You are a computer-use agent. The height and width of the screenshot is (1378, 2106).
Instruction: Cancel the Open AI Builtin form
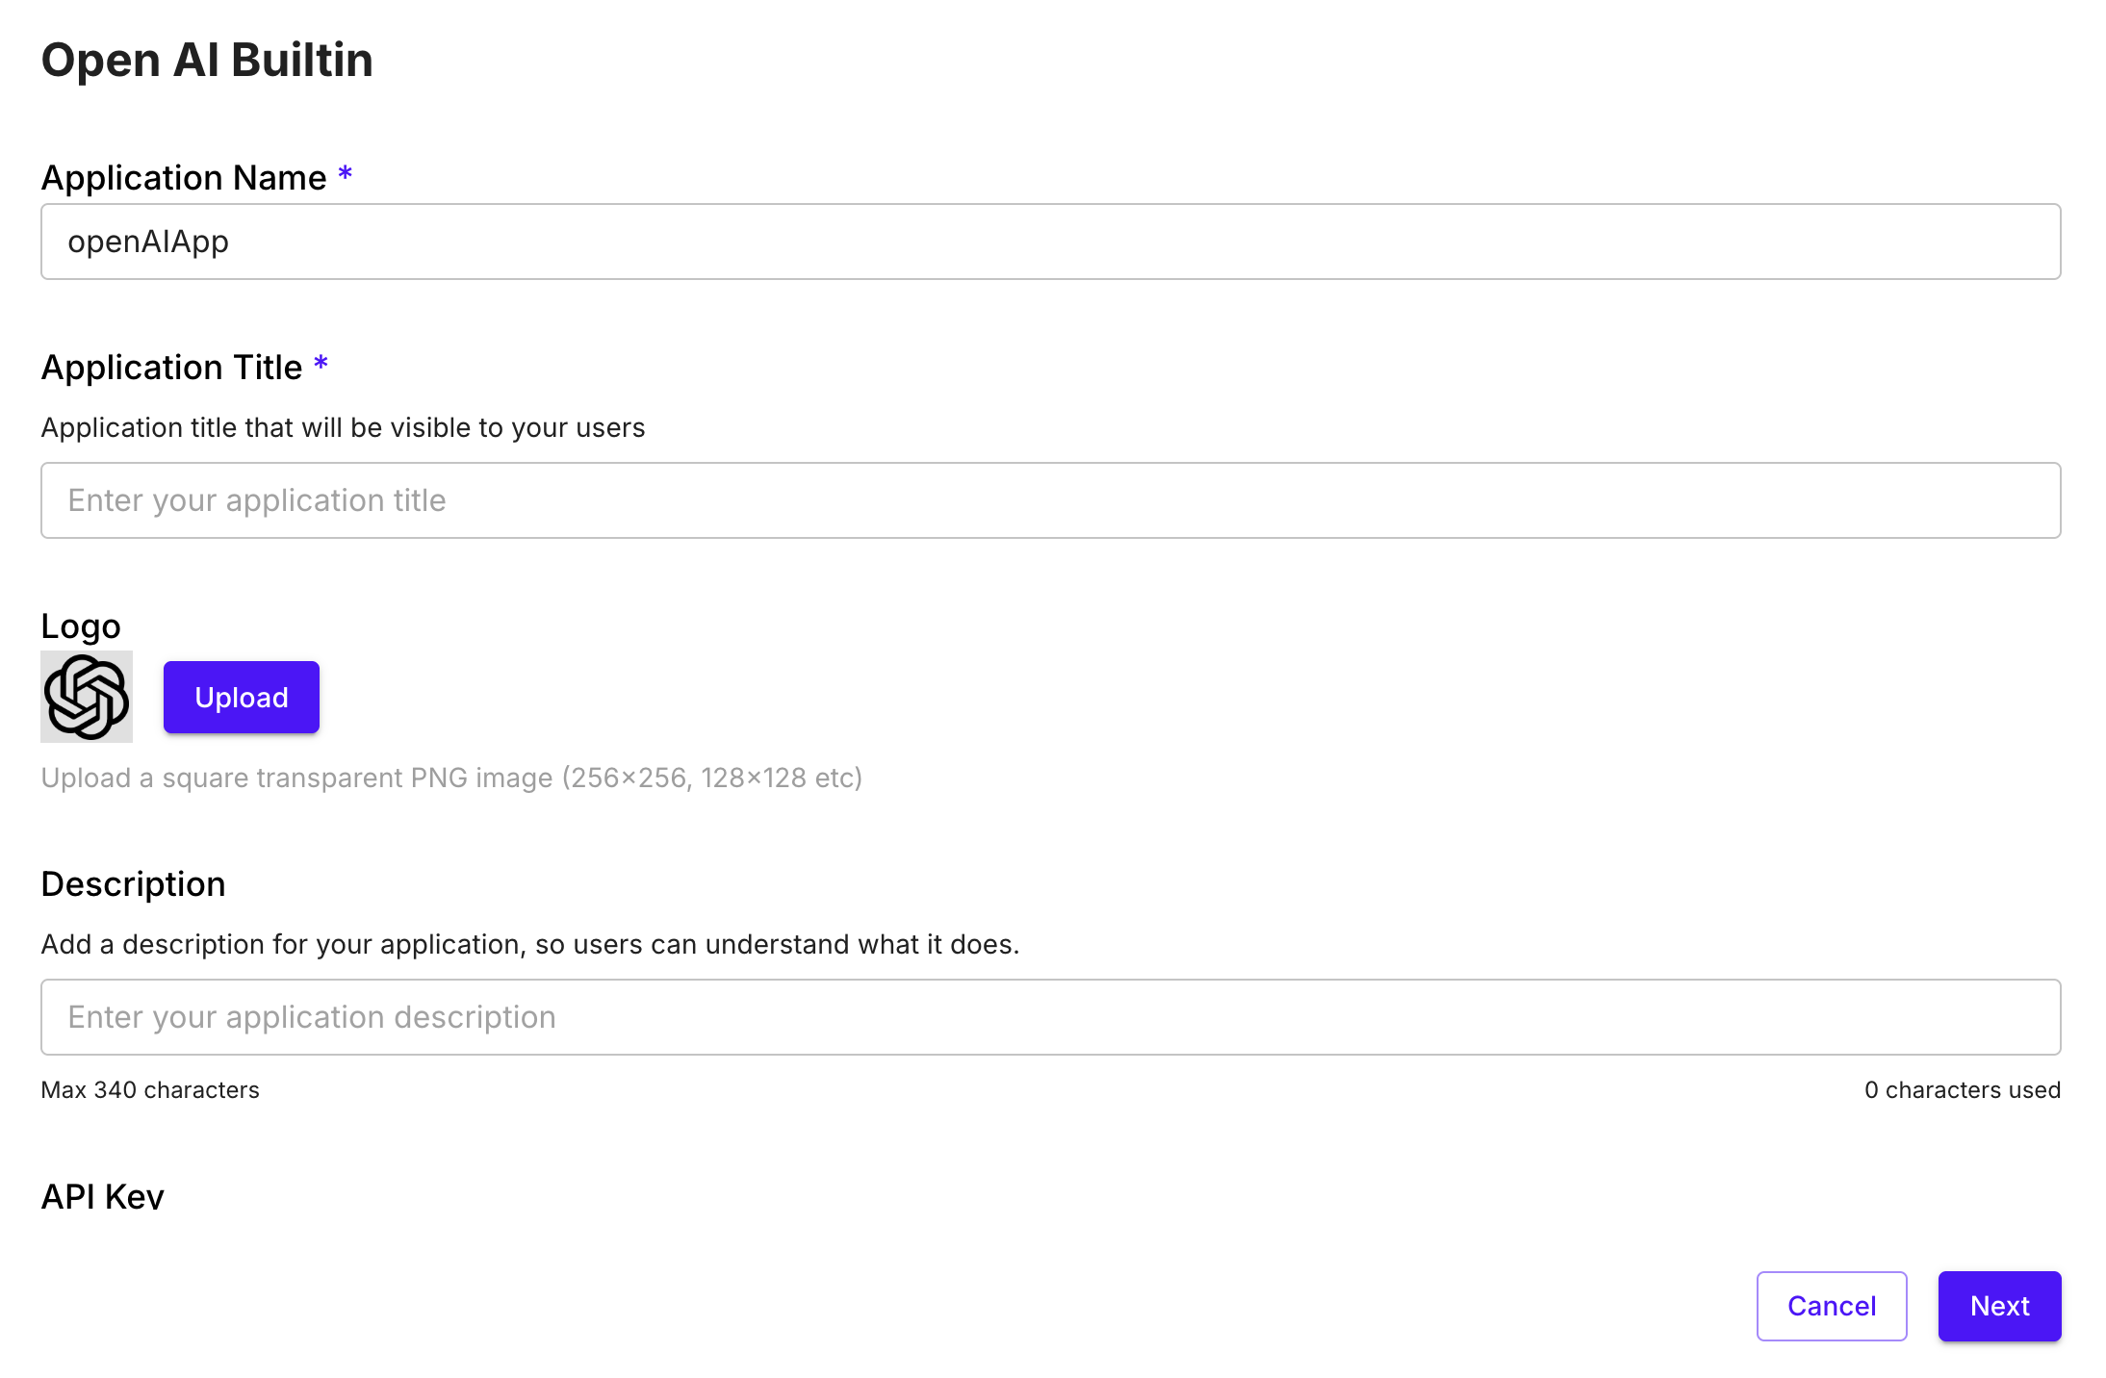click(x=1832, y=1306)
